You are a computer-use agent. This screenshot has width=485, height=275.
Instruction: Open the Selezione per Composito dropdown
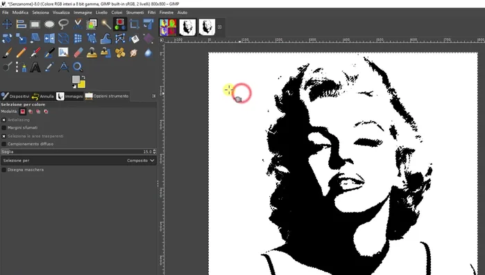click(x=78, y=161)
